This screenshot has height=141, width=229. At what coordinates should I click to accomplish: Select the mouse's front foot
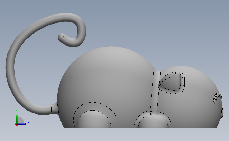point(153,121)
